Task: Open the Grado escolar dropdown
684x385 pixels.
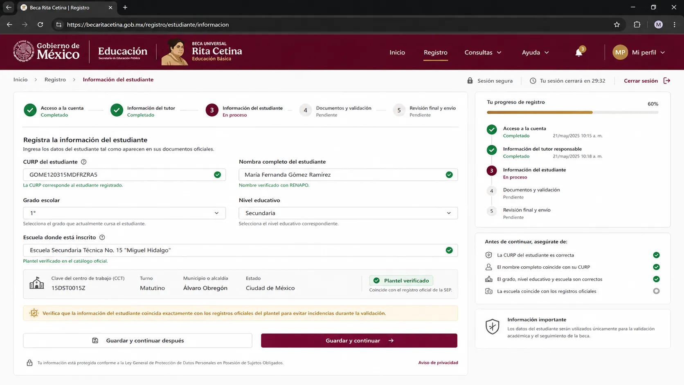Action: coord(124,213)
